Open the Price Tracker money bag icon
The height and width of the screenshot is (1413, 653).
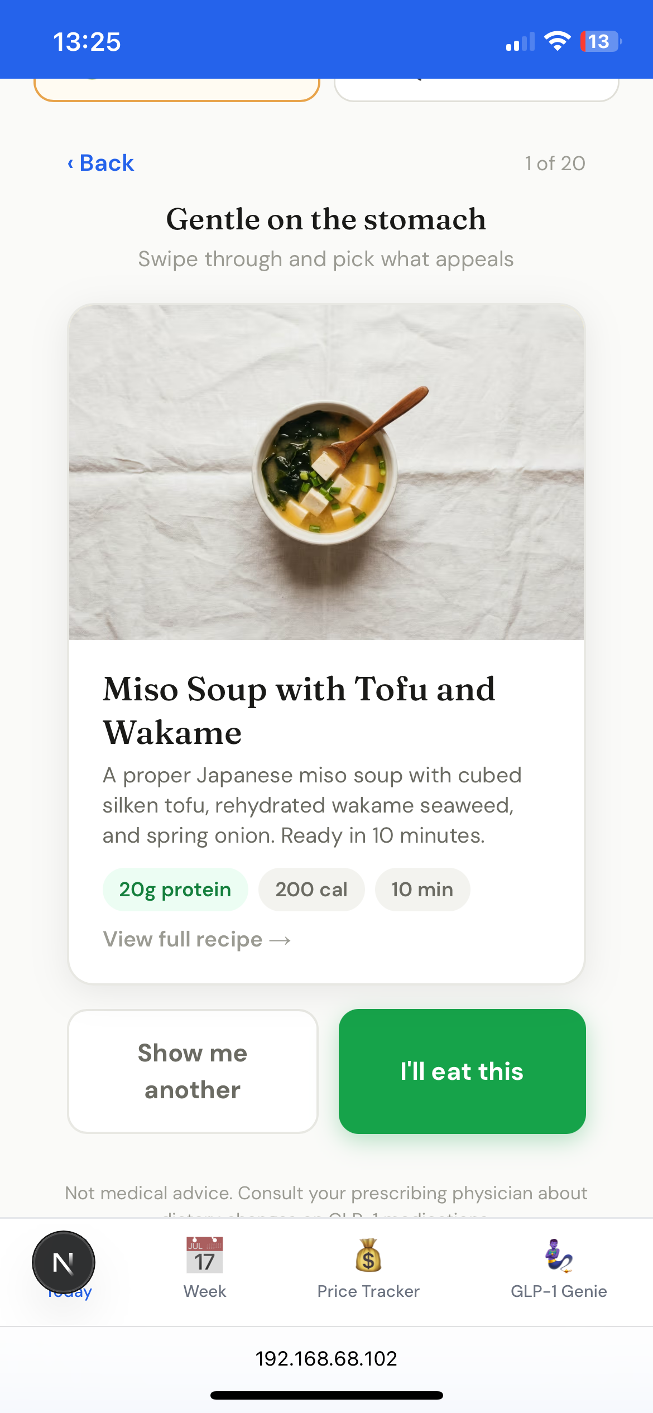click(x=368, y=1256)
